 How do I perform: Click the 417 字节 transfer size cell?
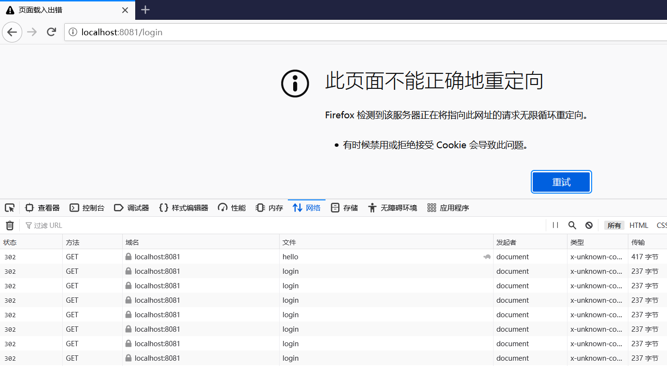click(x=645, y=257)
